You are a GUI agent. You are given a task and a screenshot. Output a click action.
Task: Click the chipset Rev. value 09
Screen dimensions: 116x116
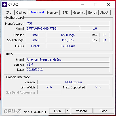click(105, 35)
